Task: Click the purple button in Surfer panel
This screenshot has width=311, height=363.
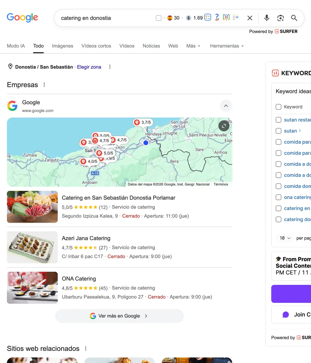Action: click(x=291, y=294)
